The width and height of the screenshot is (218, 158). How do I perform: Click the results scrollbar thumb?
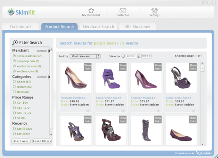tap(202, 68)
